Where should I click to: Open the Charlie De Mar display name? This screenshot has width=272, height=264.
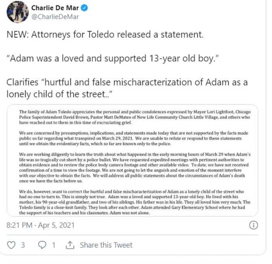pos(55,7)
